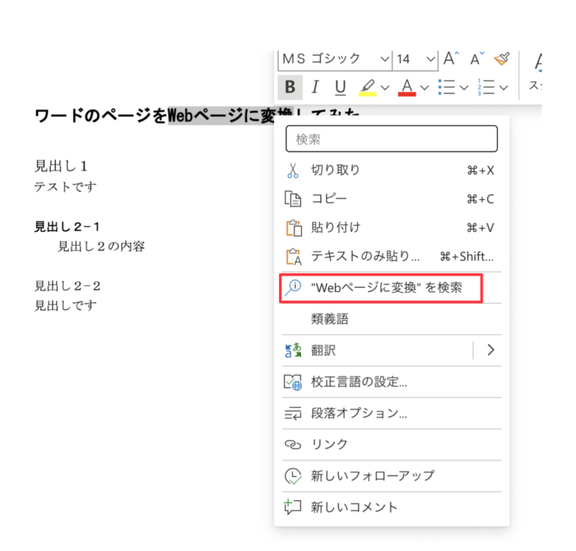Click paste text only clipboard icon

tap(294, 256)
